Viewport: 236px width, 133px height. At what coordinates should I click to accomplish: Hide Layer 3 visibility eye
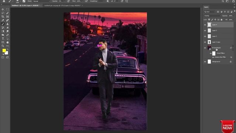tap(205, 31)
